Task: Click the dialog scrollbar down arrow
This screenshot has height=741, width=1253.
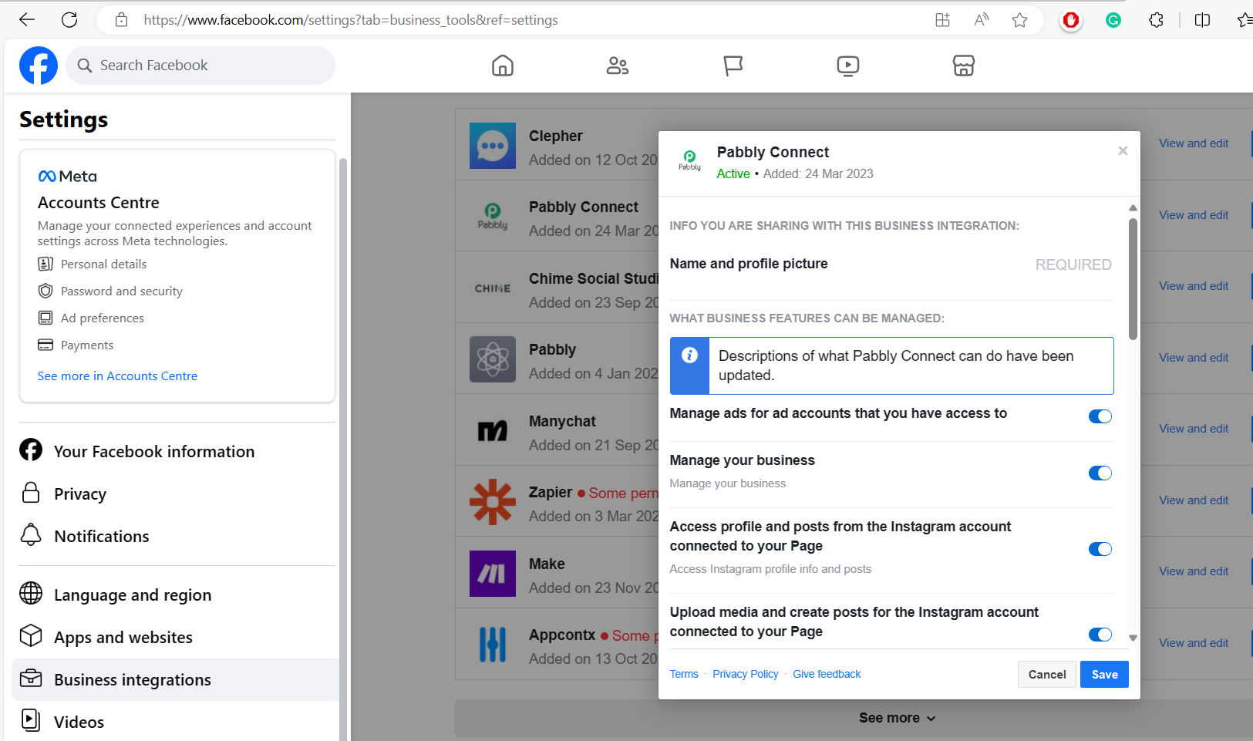Action: 1133,638
